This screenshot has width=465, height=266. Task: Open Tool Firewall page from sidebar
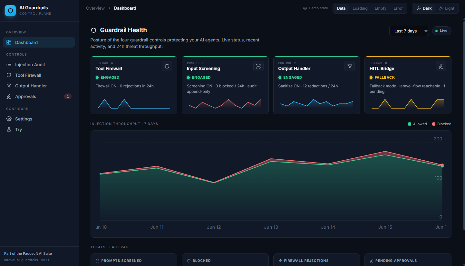click(39, 75)
